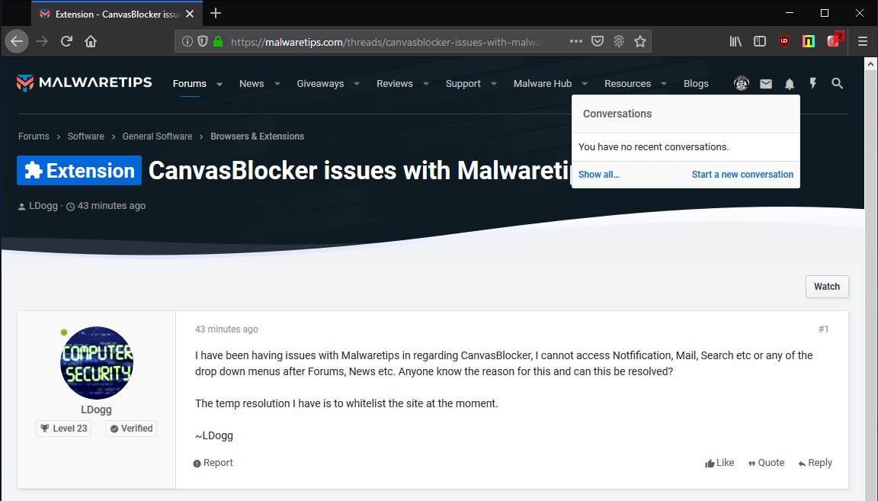Image resolution: width=878 pixels, height=501 pixels.
Task: Go to Forums breadcrumb
Action: [34, 136]
